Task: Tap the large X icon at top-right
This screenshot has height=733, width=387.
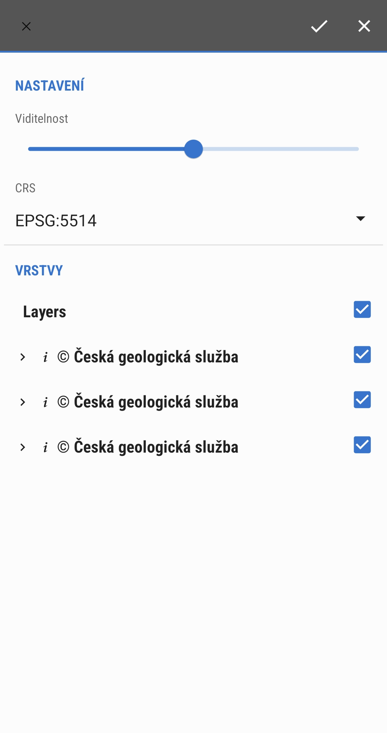Action: pyautogui.click(x=364, y=26)
